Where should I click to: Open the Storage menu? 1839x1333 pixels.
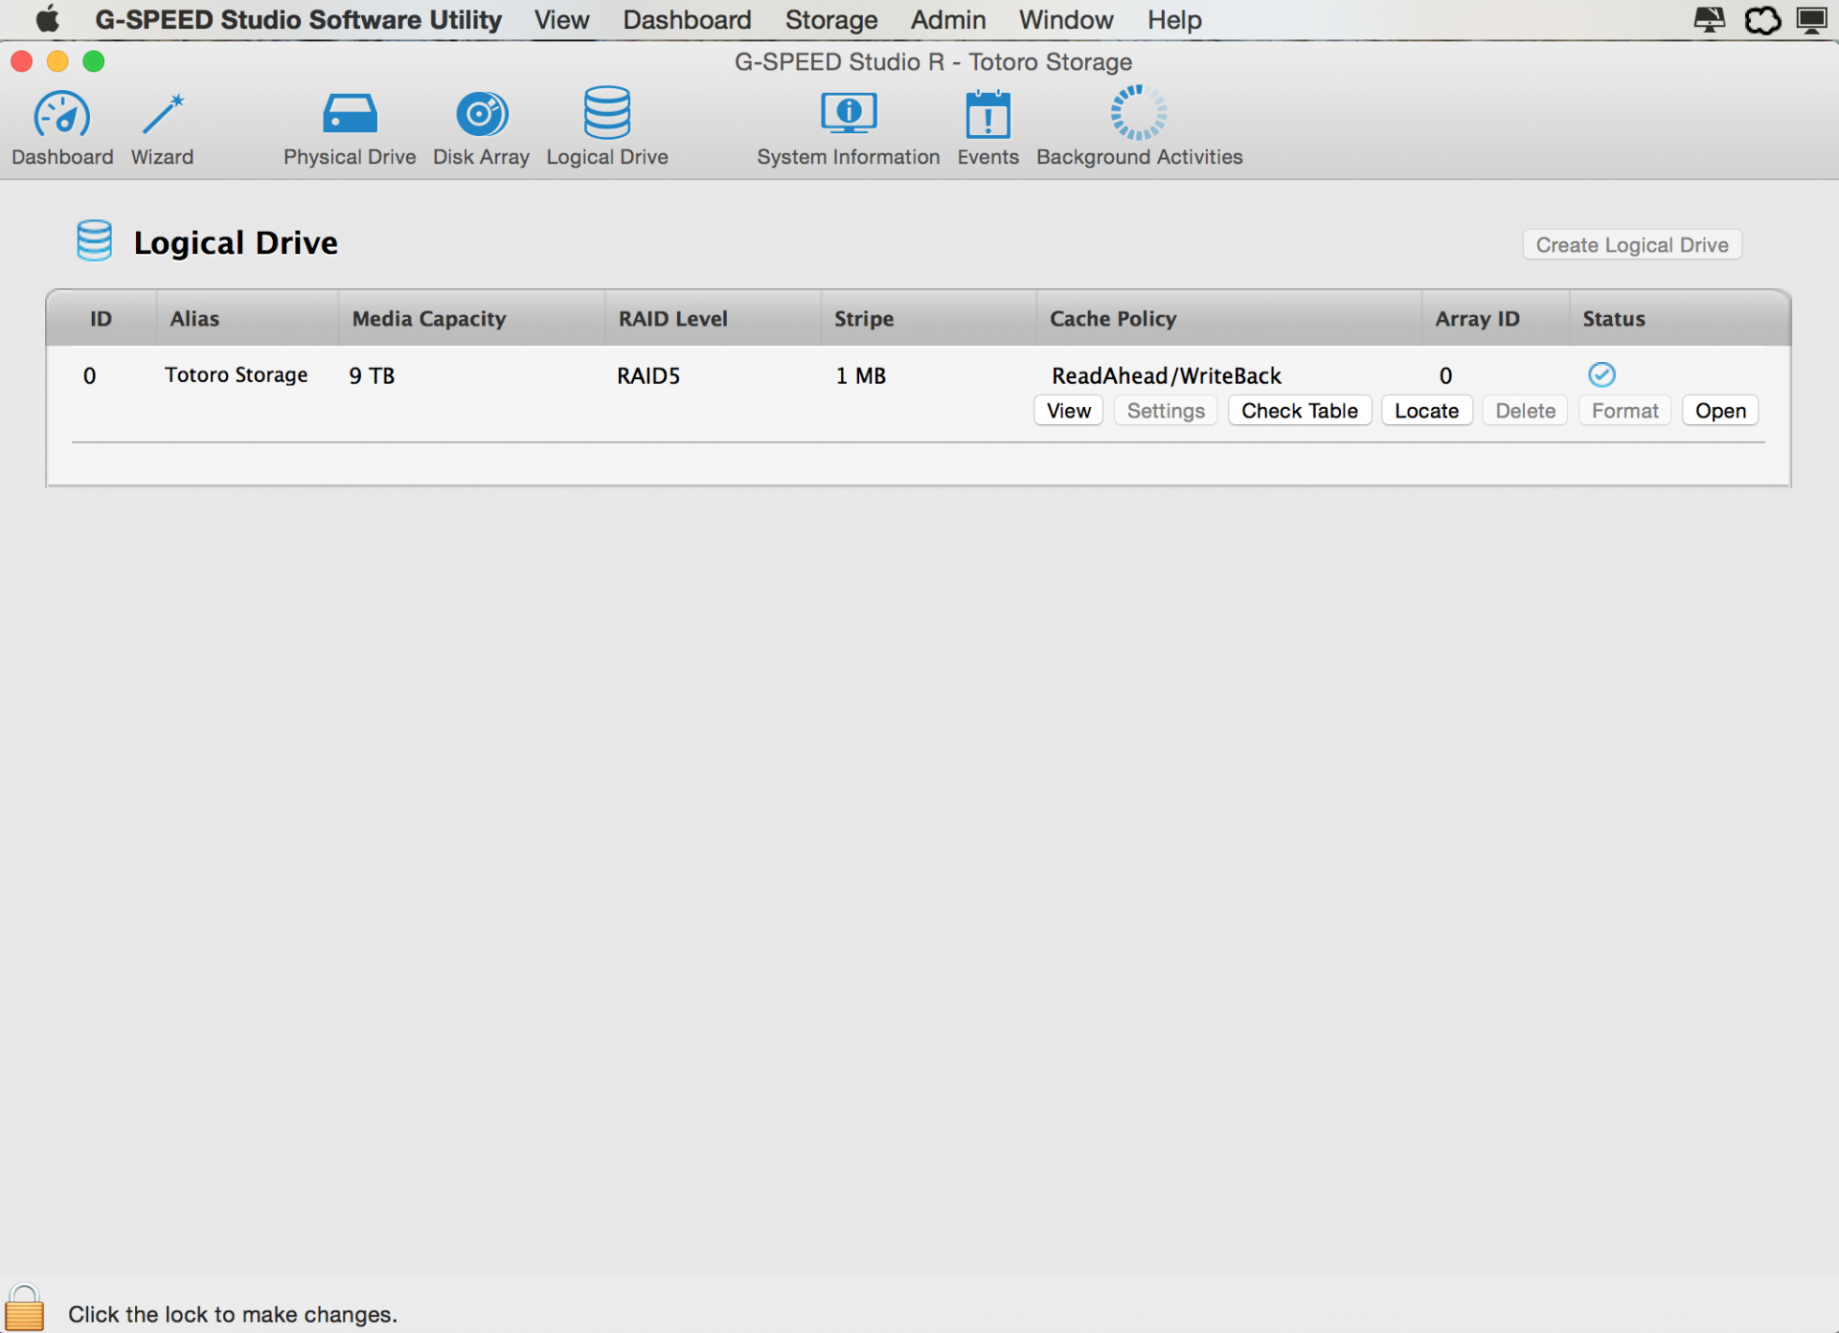pyautogui.click(x=830, y=20)
